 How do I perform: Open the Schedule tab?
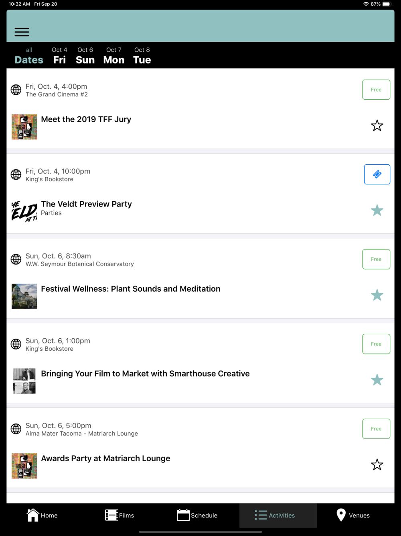pos(197,515)
